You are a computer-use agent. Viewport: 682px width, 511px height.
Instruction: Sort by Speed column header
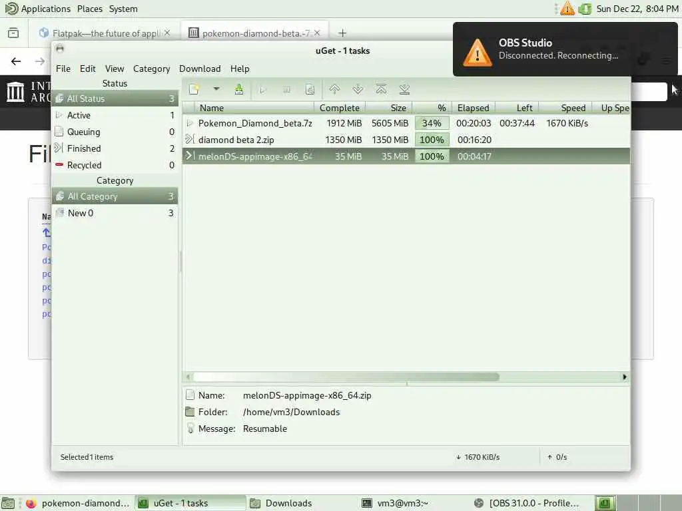pos(565,108)
